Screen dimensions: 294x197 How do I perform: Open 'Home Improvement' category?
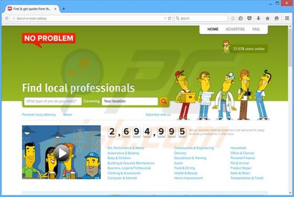[x=188, y=178]
